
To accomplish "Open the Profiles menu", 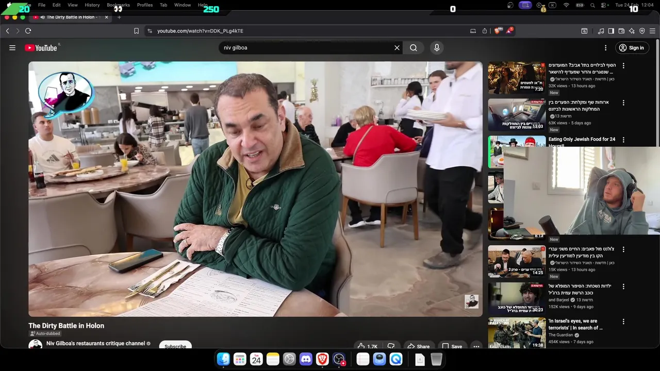I will (x=145, y=5).
